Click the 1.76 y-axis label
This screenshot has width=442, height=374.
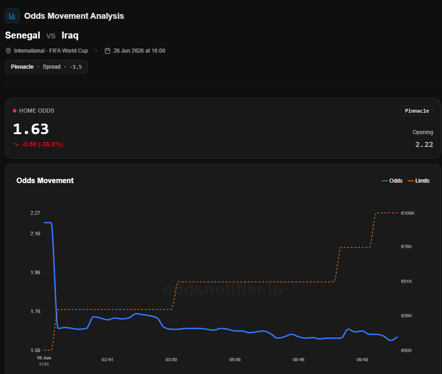point(35,311)
